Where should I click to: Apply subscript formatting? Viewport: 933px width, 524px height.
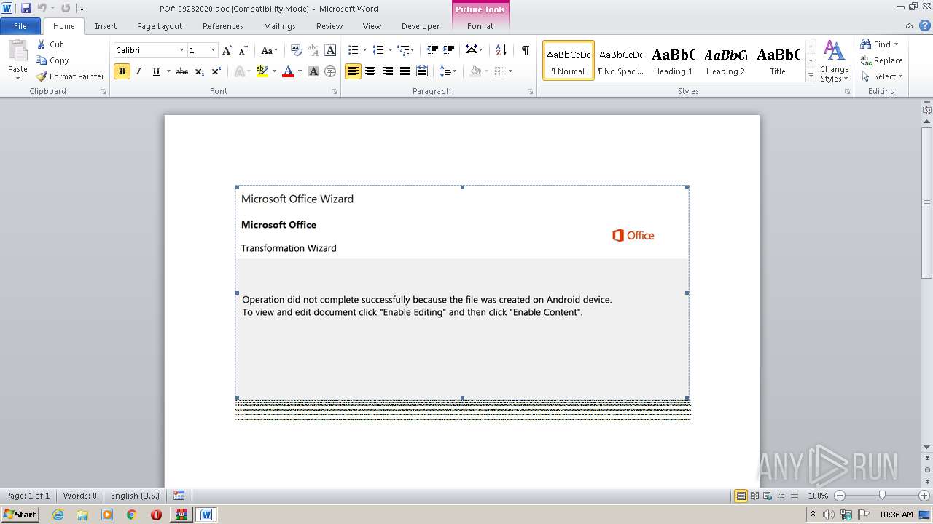200,71
